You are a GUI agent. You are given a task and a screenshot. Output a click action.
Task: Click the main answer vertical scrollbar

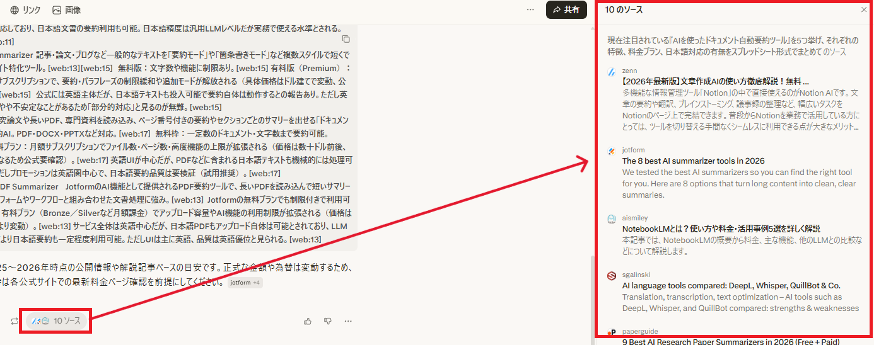592,299
